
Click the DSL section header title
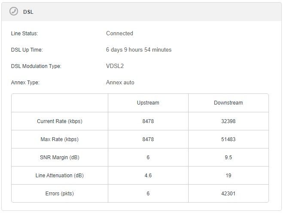pyautogui.click(x=28, y=12)
